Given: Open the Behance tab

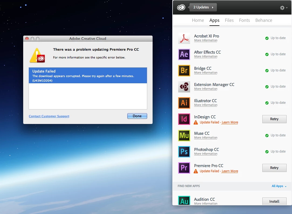Looking at the screenshot, I should pyautogui.click(x=264, y=20).
